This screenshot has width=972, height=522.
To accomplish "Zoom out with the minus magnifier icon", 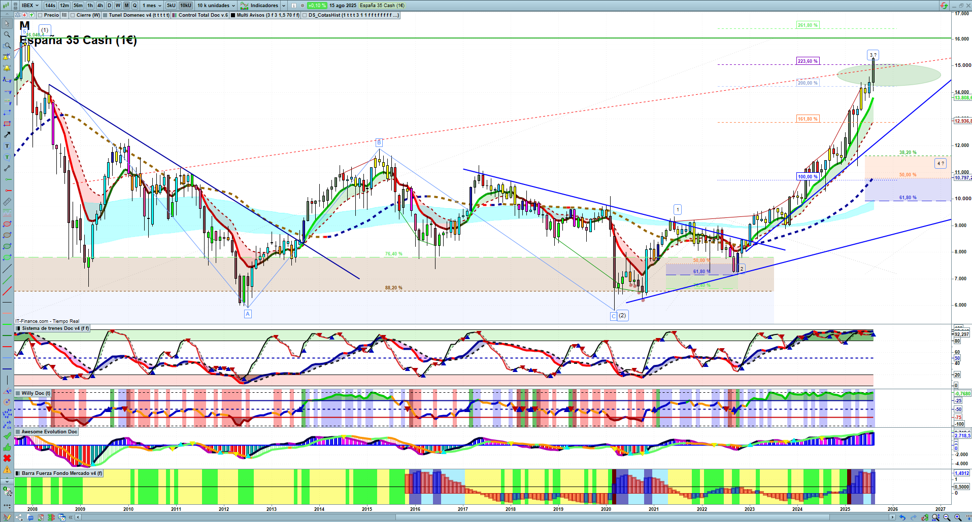I will [x=947, y=517].
